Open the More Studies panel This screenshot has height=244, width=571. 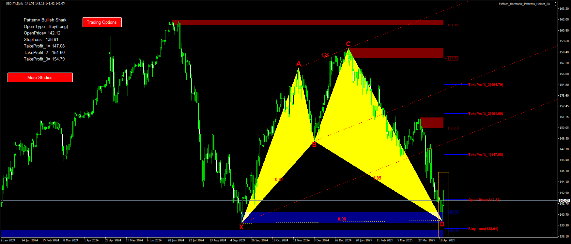tap(40, 77)
